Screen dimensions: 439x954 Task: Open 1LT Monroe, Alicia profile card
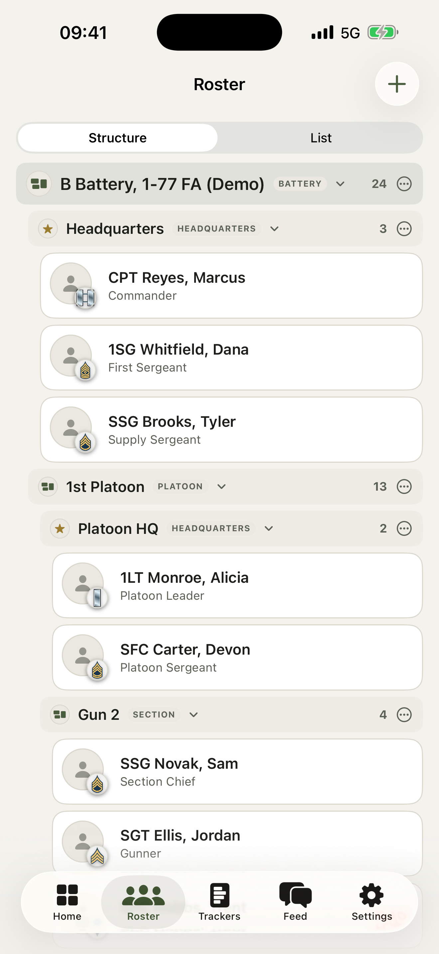click(x=237, y=585)
